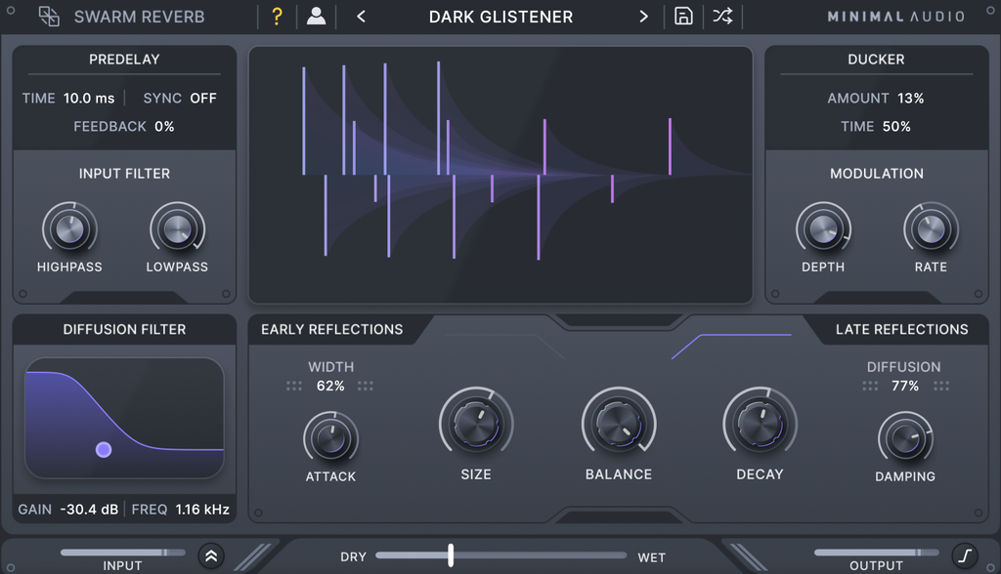Switch to the Late Reflections tab

click(899, 329)
